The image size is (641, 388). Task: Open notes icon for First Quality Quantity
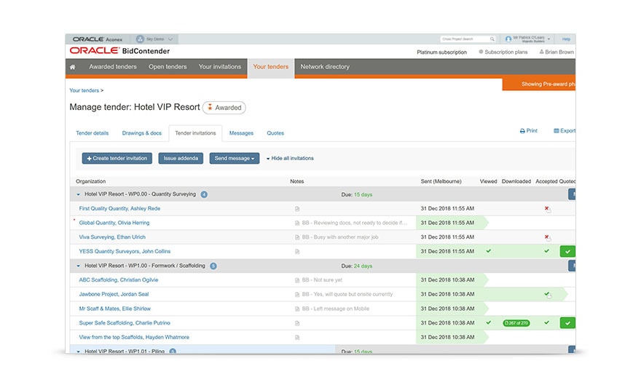(x=297, y=209)
